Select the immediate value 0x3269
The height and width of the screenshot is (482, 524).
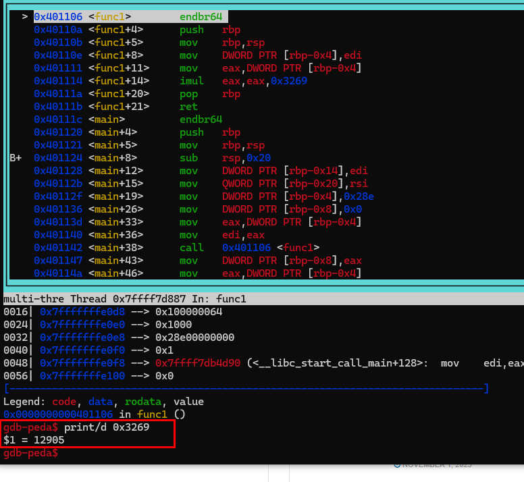tap(289, 81)
